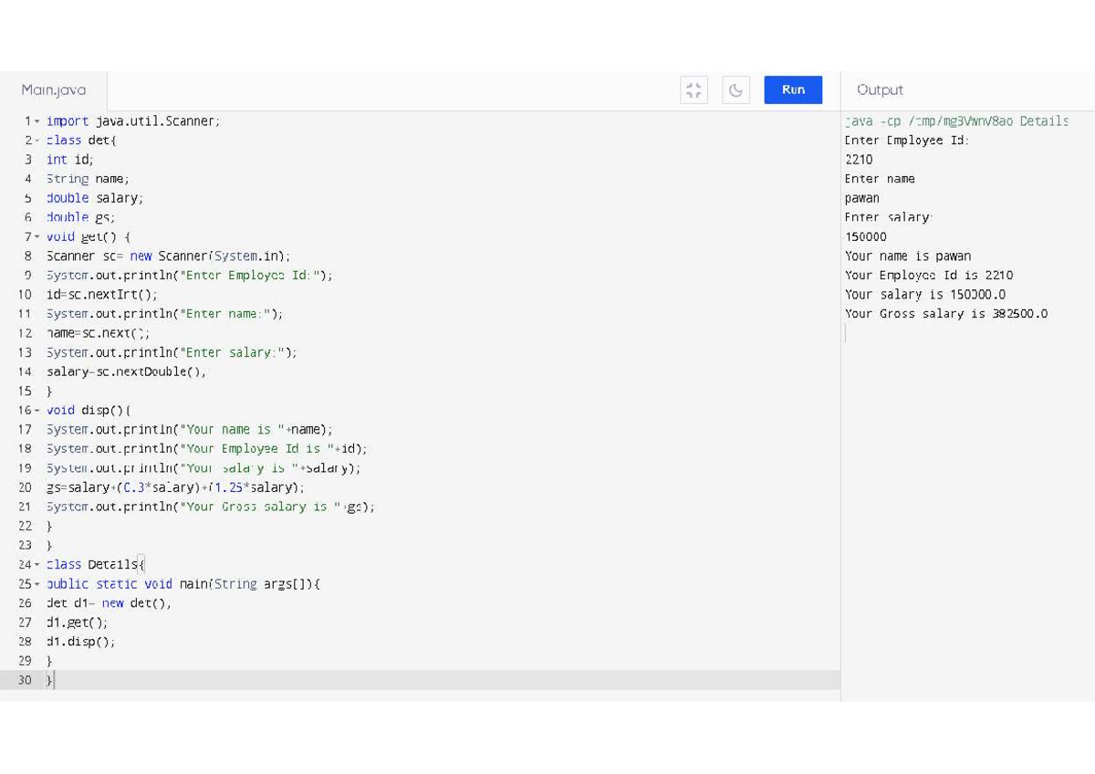Click line number 30 in the gutter
This screenshot has height=774, width=1095.
click(25, 680)
